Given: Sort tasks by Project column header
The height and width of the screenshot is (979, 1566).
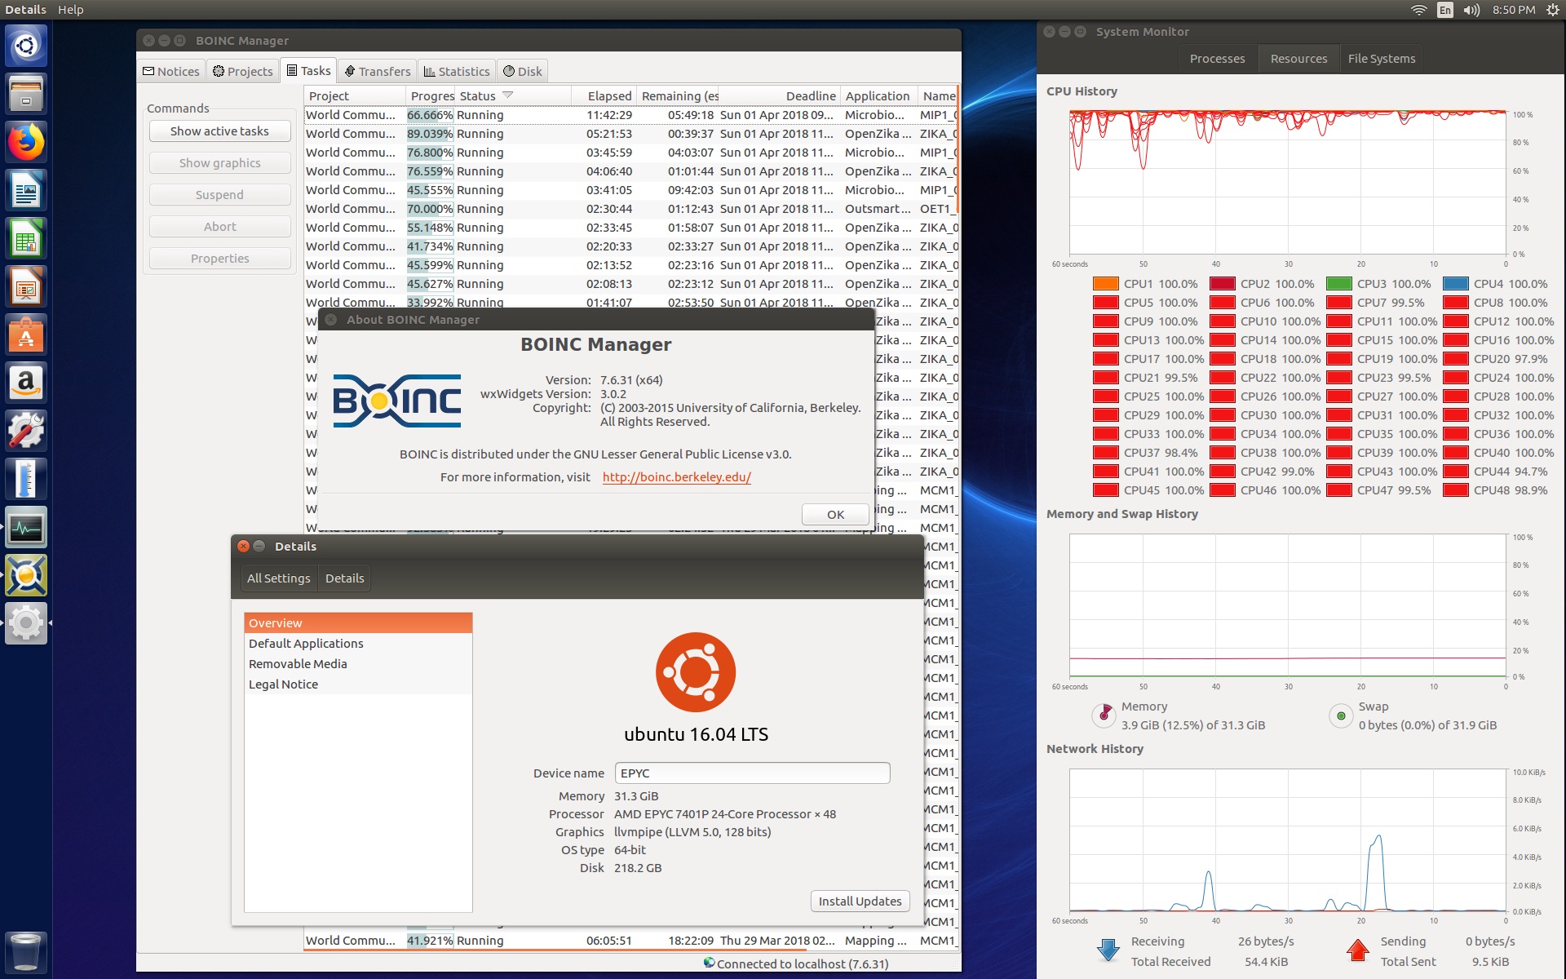Looking at the screenshot, I should point(355,96).
